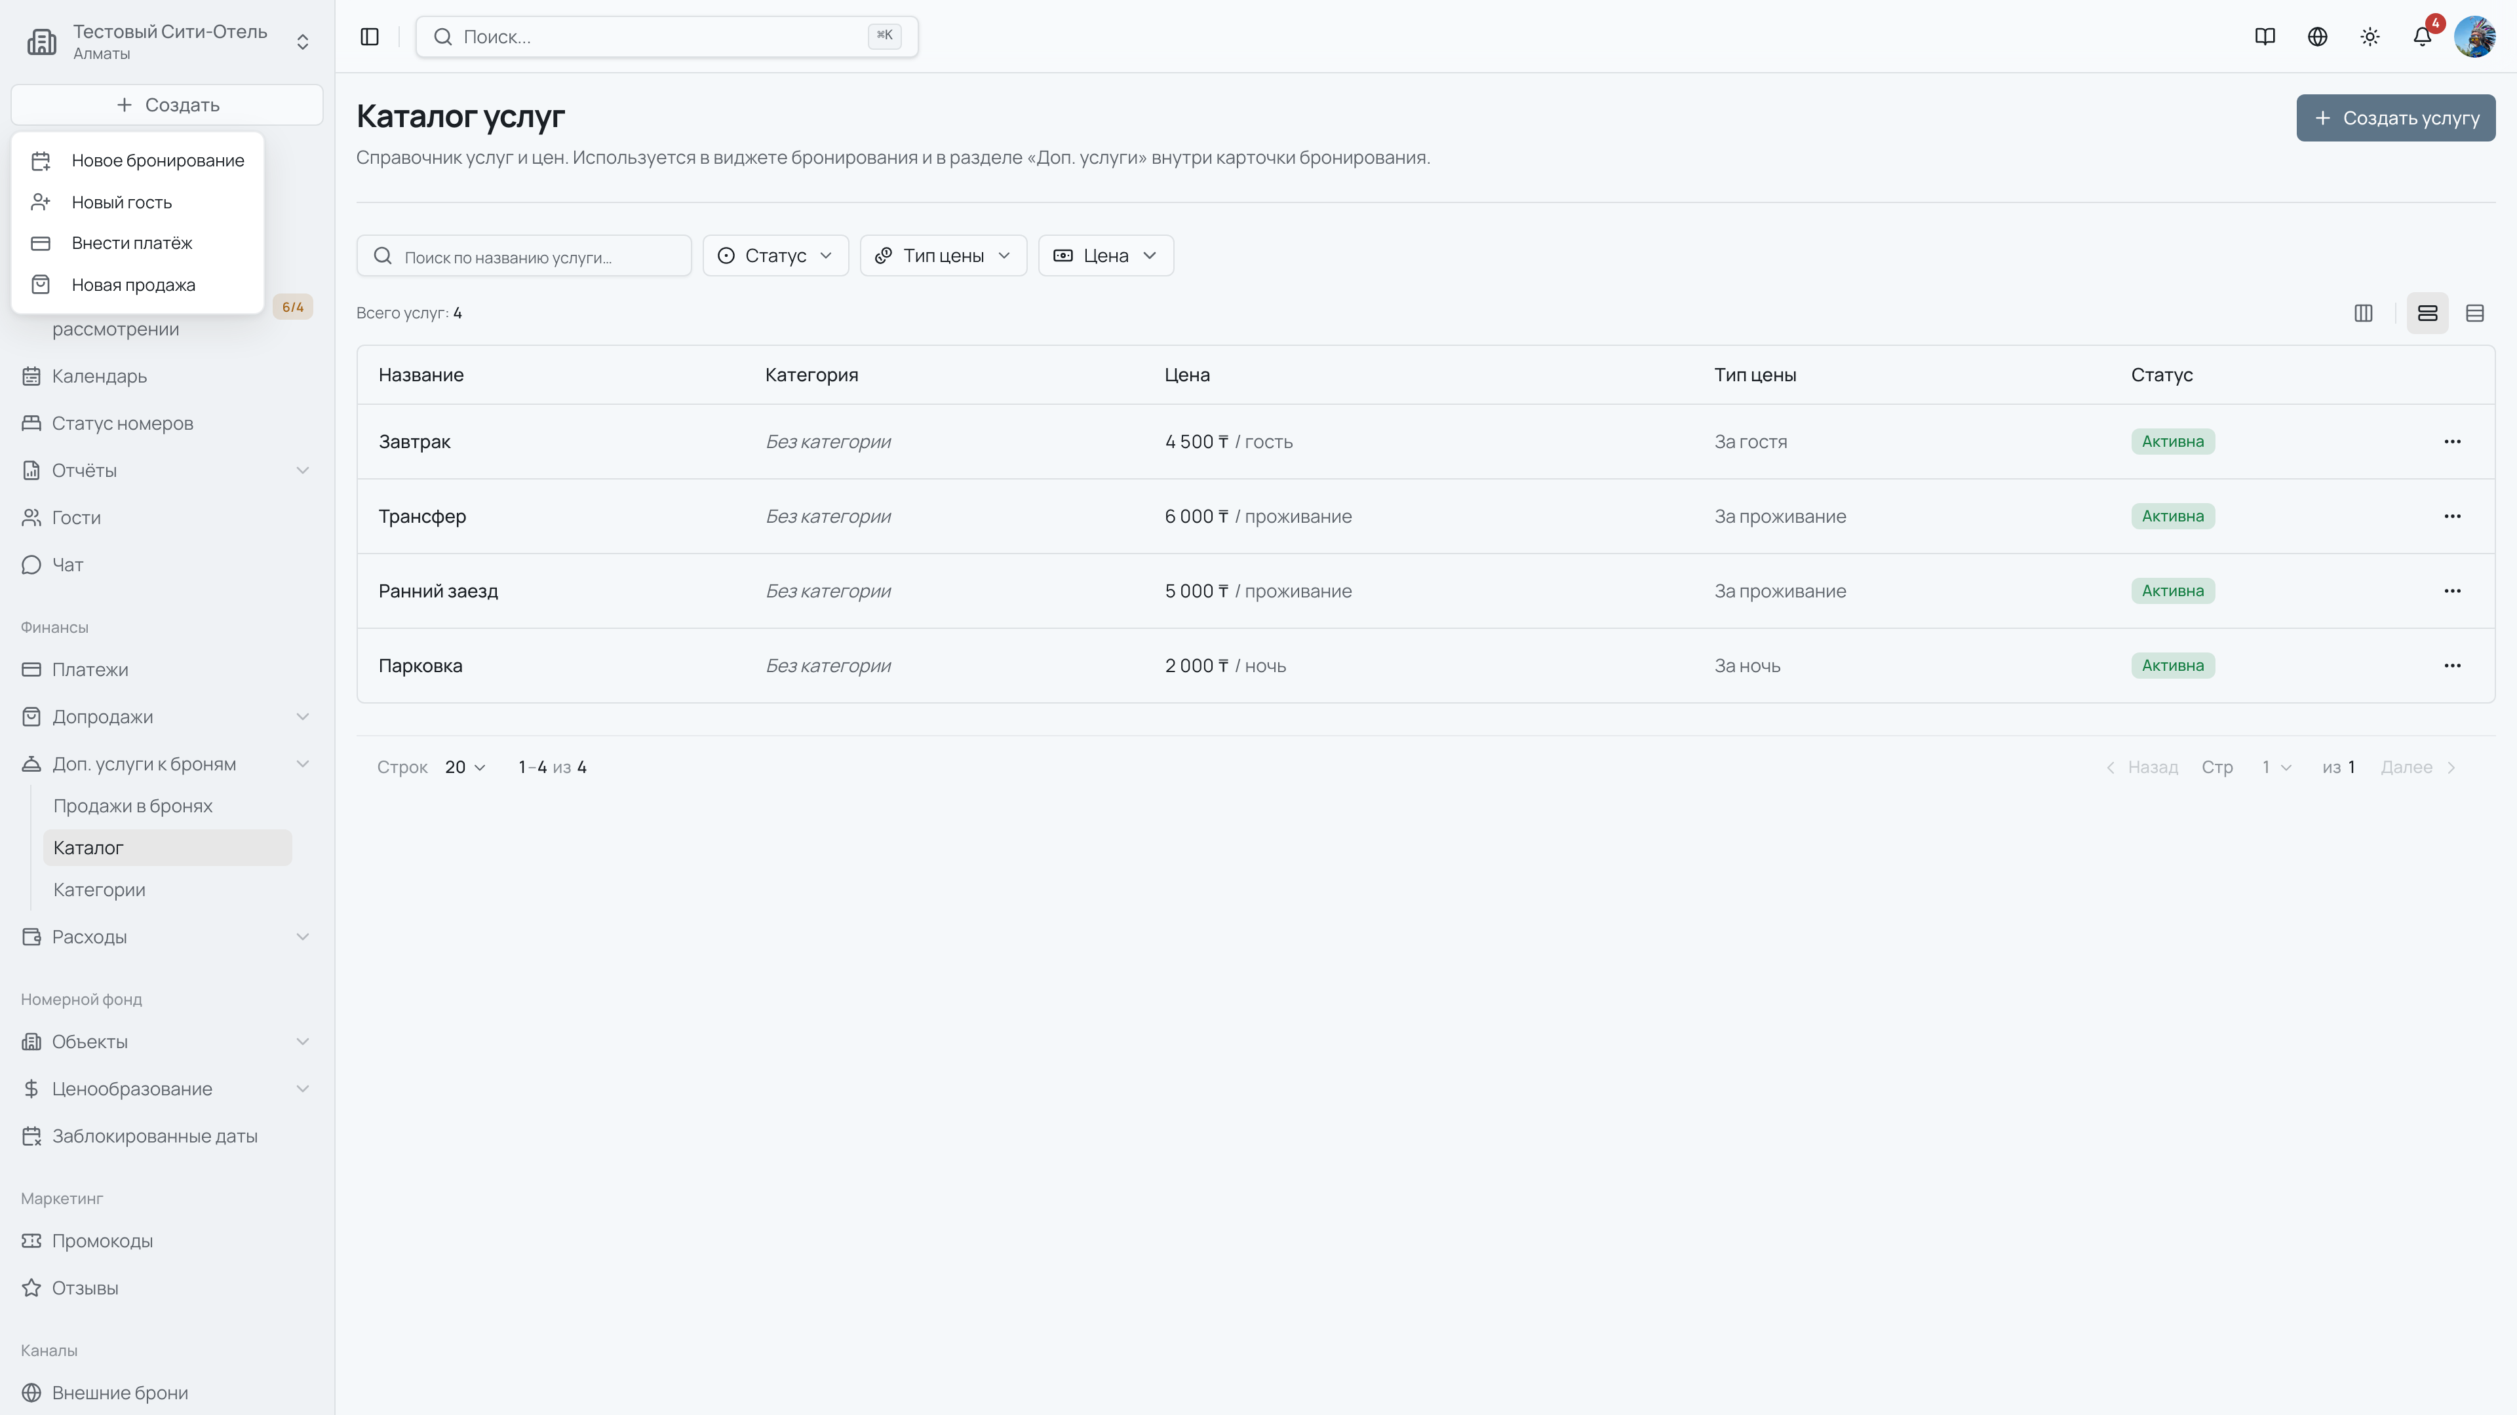Click the Создать button in sidebar
This screenshot has width=2517, height=1415.
(167, 105)
